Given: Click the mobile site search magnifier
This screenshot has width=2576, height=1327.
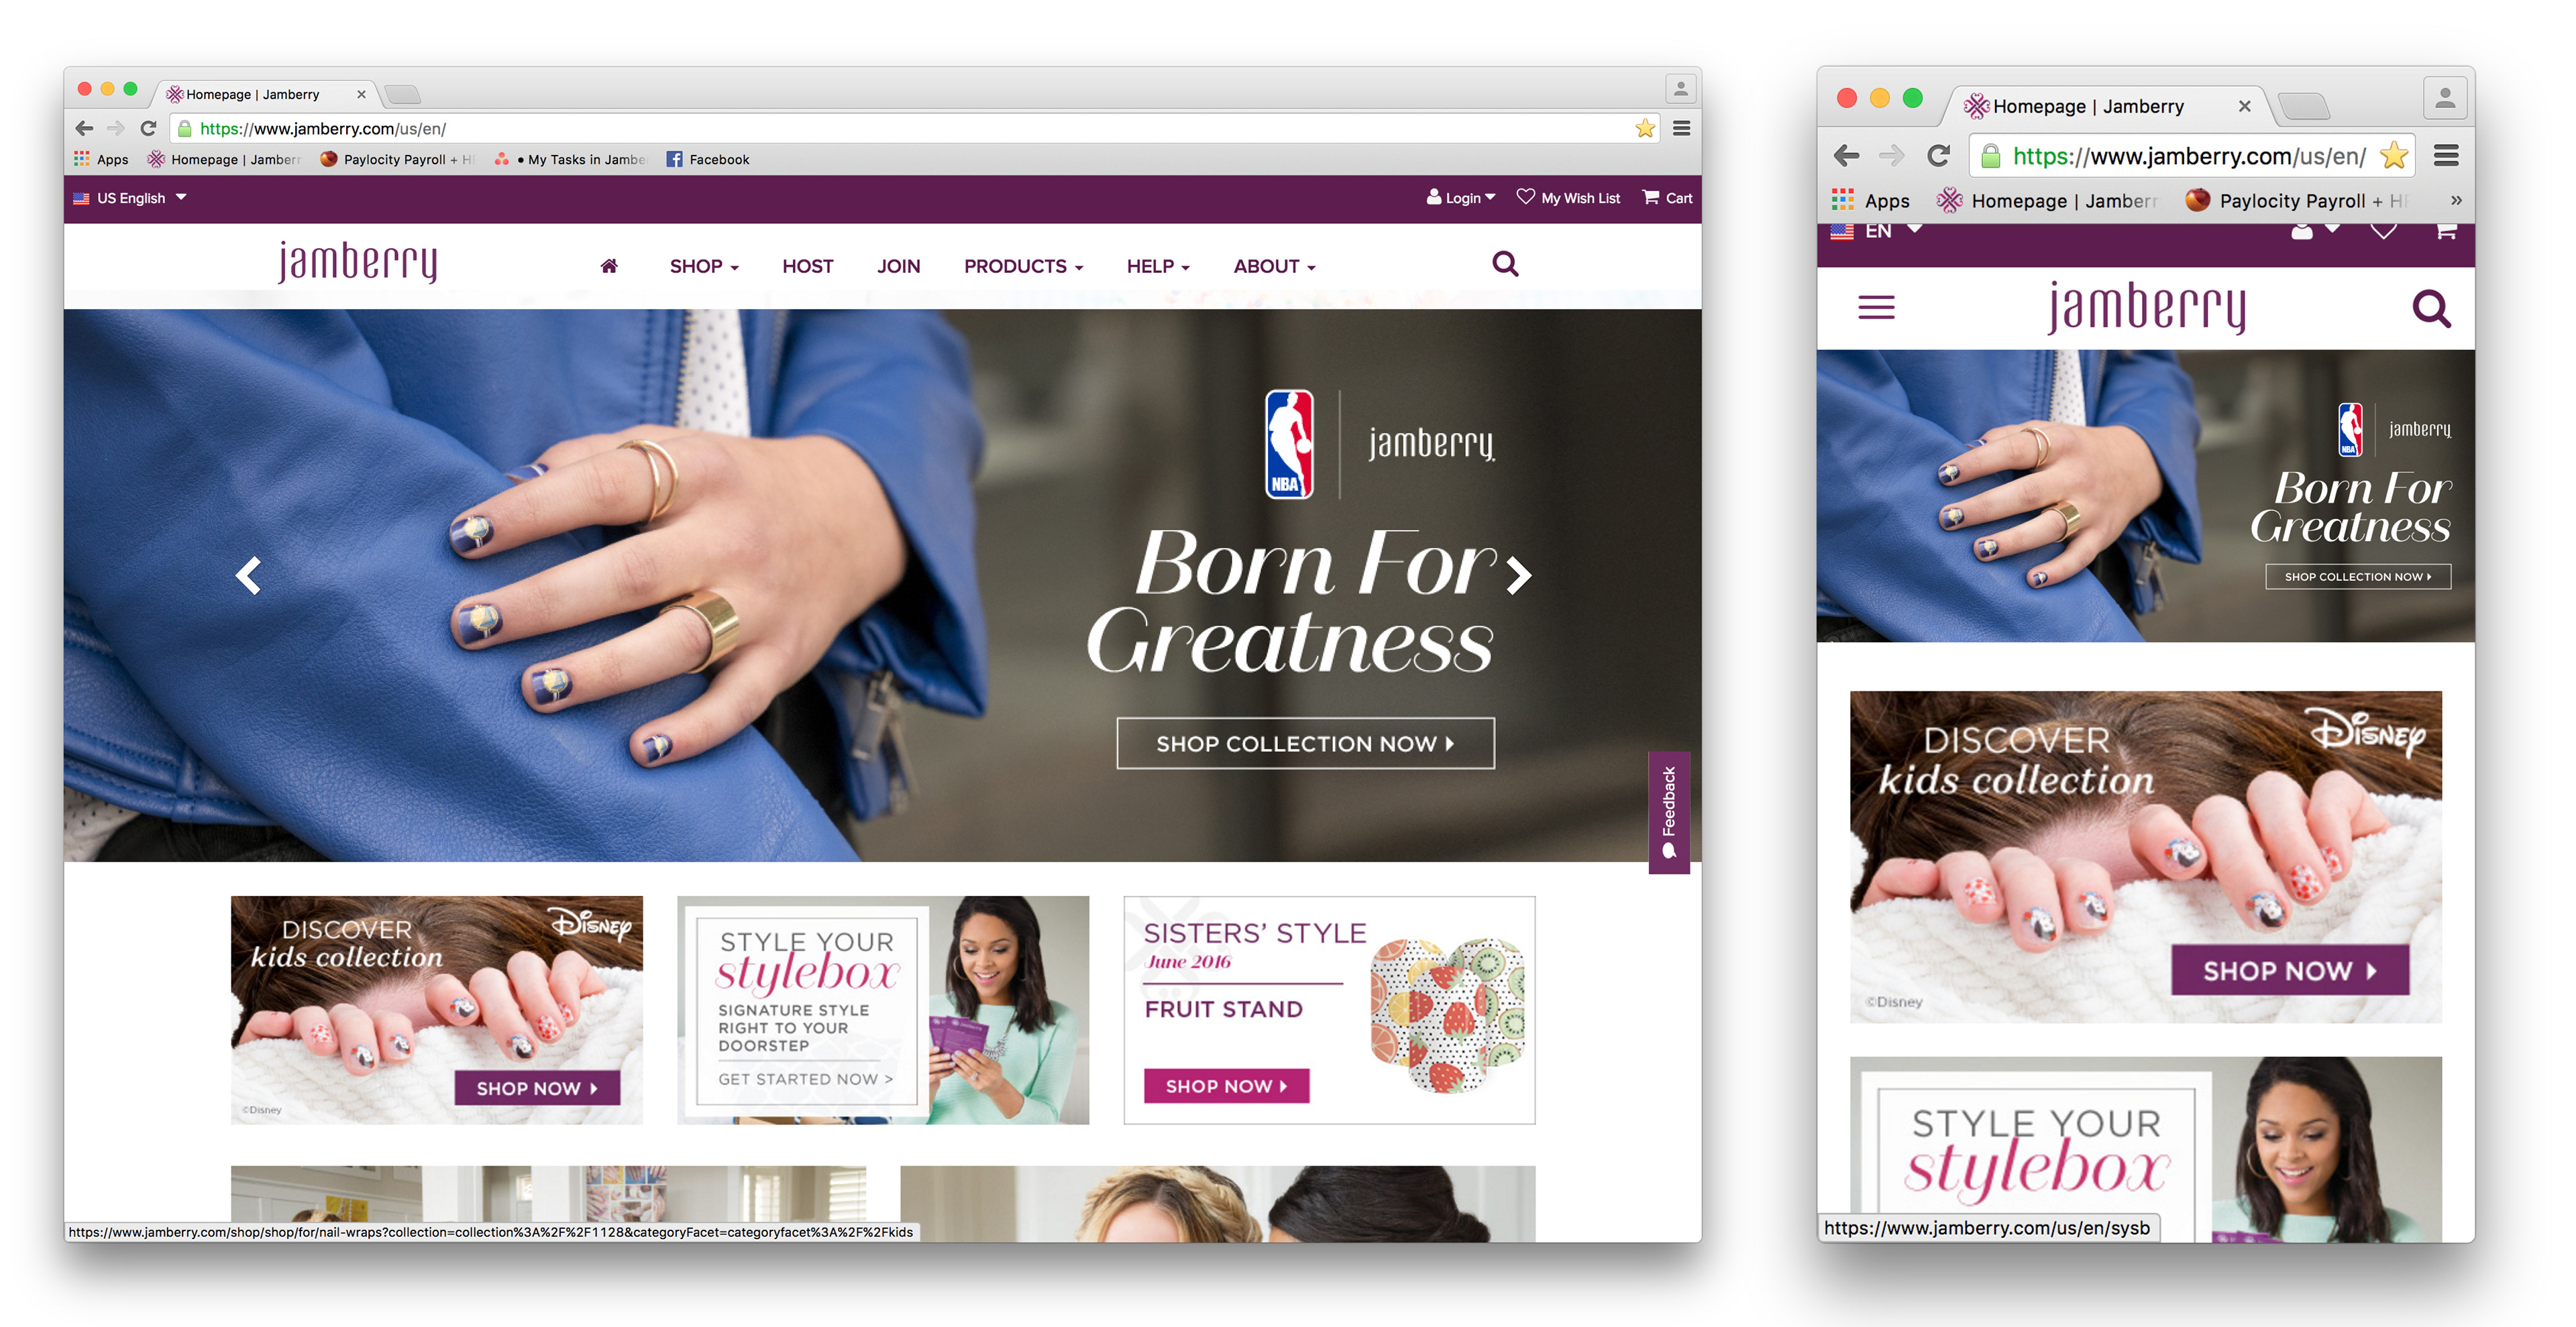Looking at the screenshot, I should [x=2431, y=308].
